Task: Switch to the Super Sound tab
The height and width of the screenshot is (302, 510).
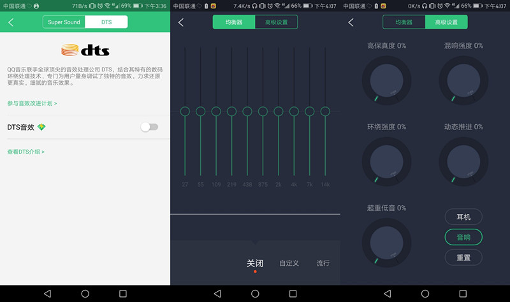Action: 64,22
